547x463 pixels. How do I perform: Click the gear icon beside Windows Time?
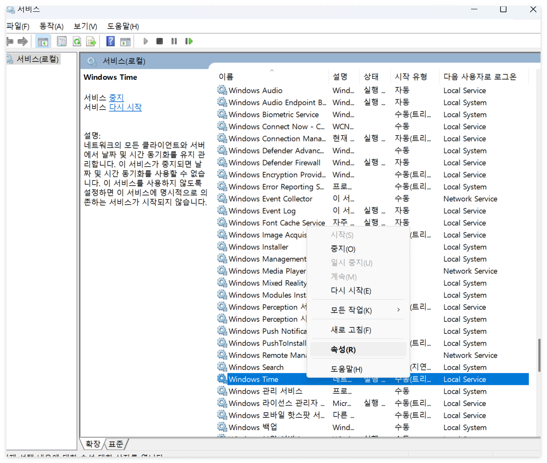click(x=222, y=379)
